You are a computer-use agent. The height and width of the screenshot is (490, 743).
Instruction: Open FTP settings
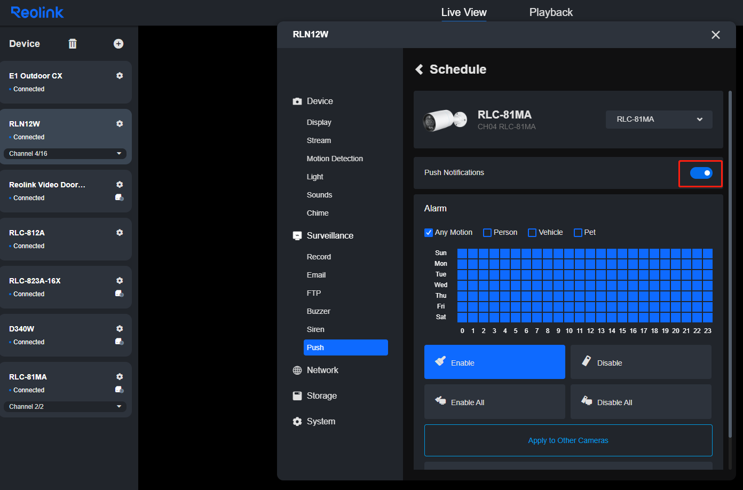[x=314, y=293]
